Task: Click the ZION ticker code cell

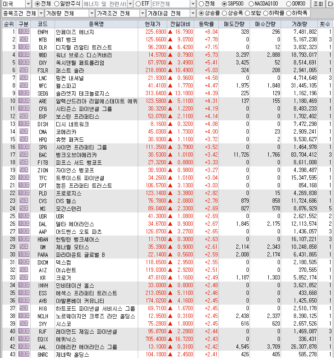Action: click(x=43, y=170)
